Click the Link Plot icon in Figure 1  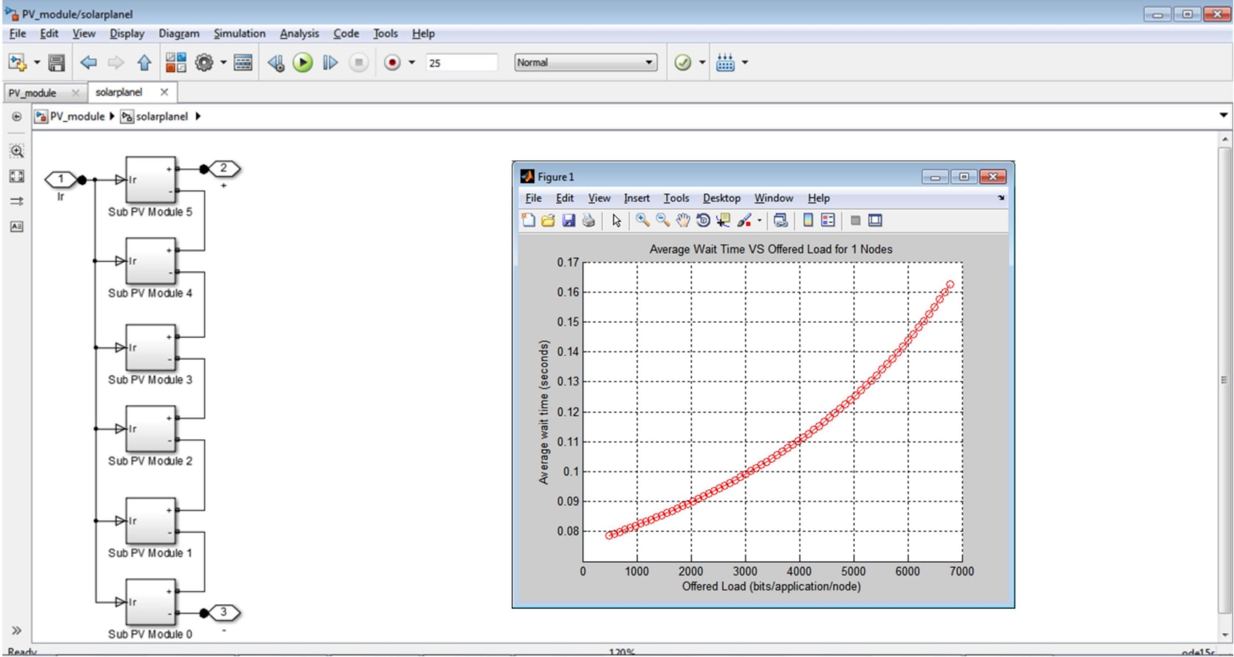[x=780, y=221]
